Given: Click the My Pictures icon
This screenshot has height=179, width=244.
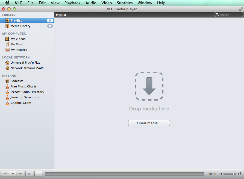Looking at the screenshot, I should tap(7, 50).
